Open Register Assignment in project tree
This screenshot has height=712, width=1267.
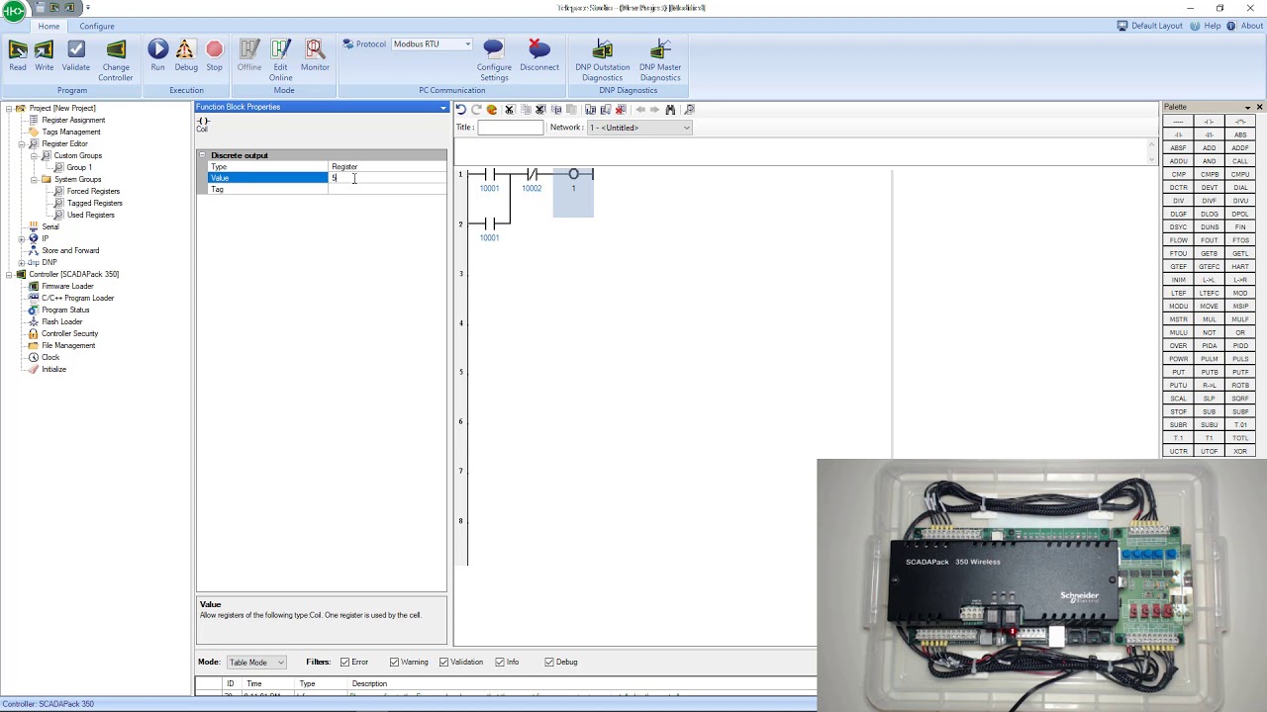pos(73,120)
